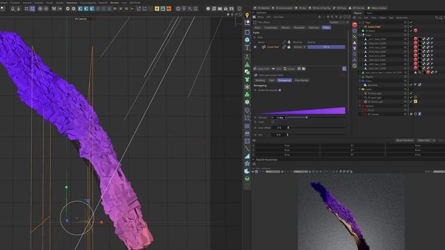Open the Normal blending mode dropdown
This screenshot has width=445, height=250.
coord(300,47)
